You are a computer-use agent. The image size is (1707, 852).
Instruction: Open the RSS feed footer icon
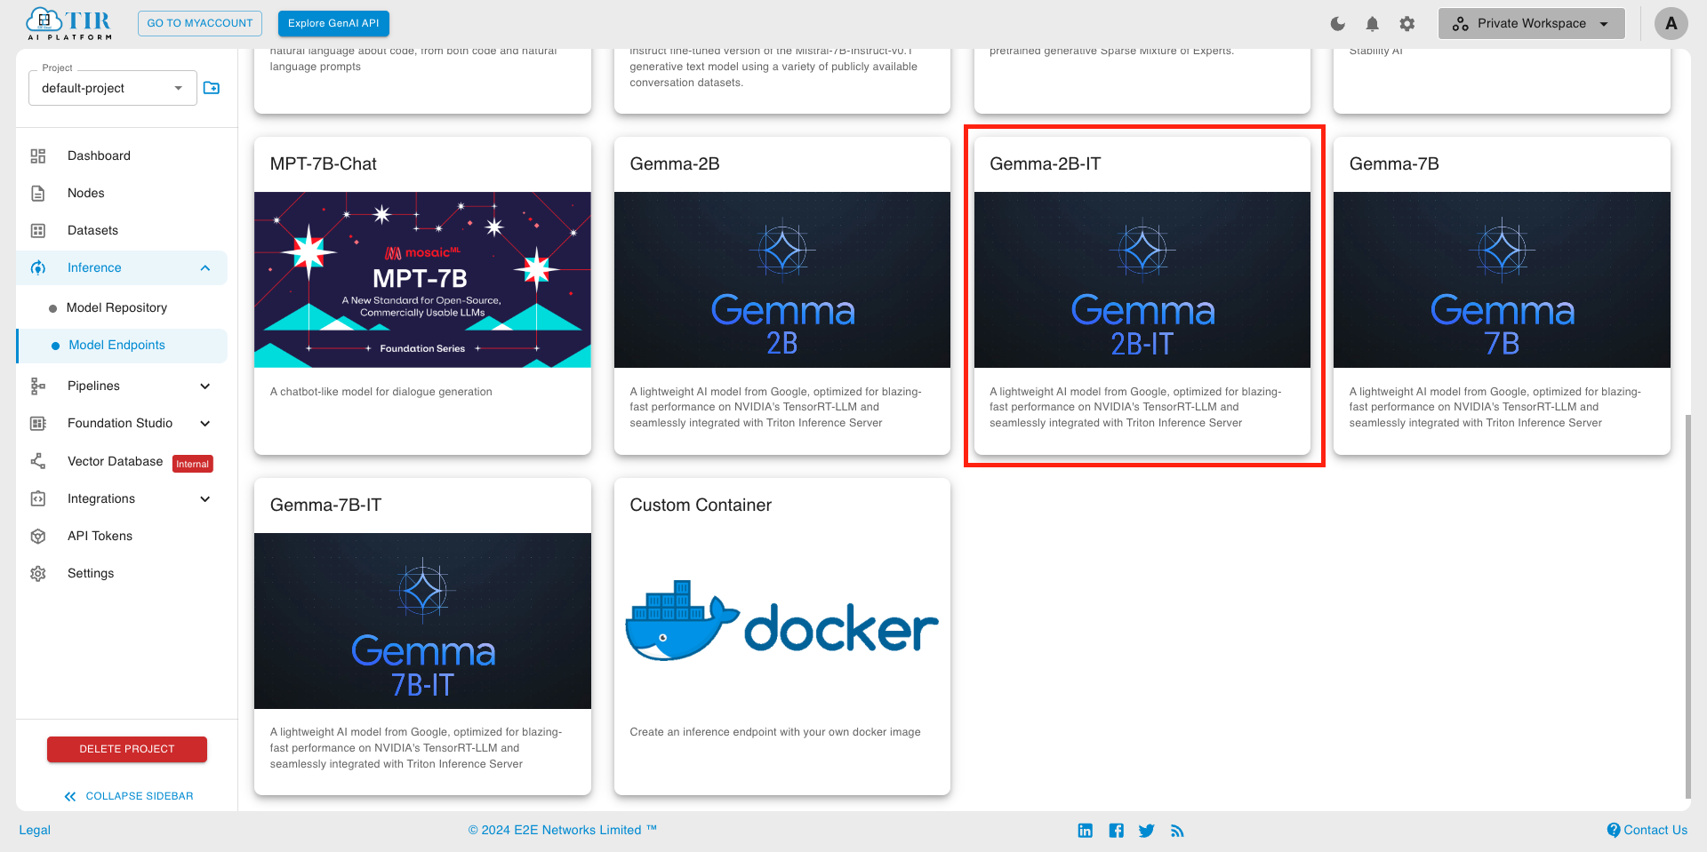1177,831
